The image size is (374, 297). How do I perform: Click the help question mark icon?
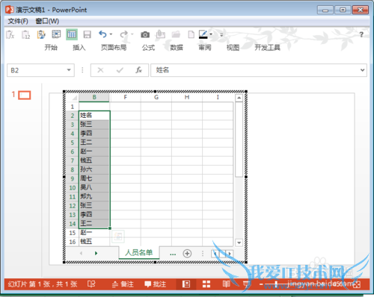pos(361,34)
